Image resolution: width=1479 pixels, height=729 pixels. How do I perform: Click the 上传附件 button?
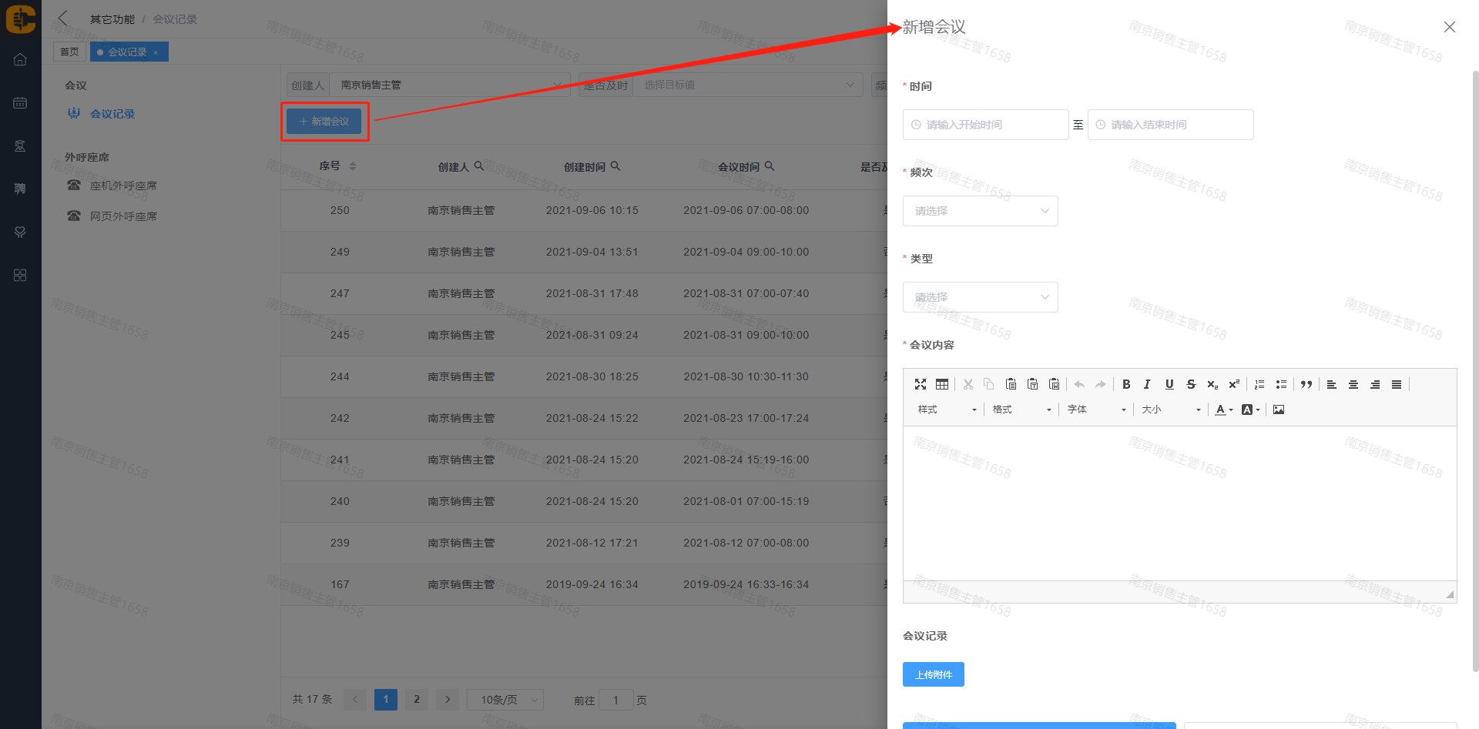pos(933,674)
